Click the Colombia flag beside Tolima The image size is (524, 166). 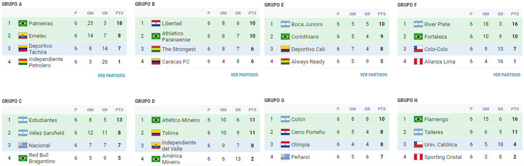pyautogui.click(x=156, y=133)
